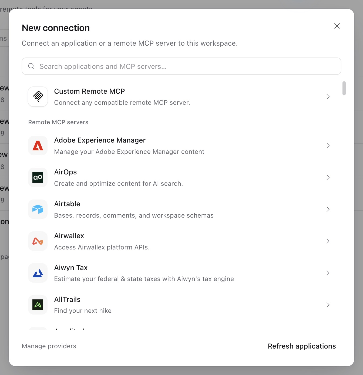363x375 pixels.
Task: Click the AirOps logo icon
Action: tap(38, 177)
